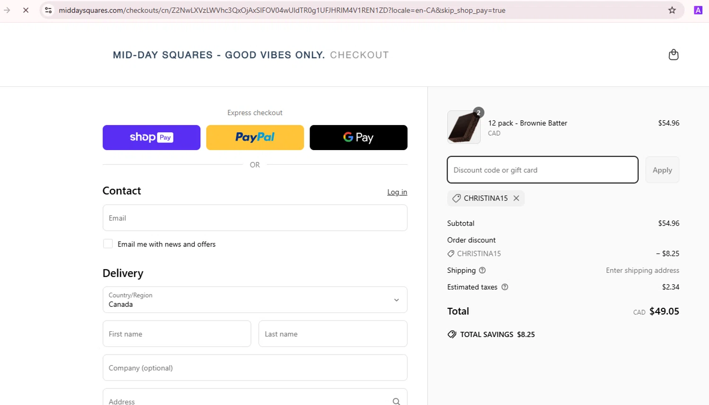Image resolution: width=709 pixels, height=405 pixels.
Task: Click the browser address bar URL
Action: (282, 10)
